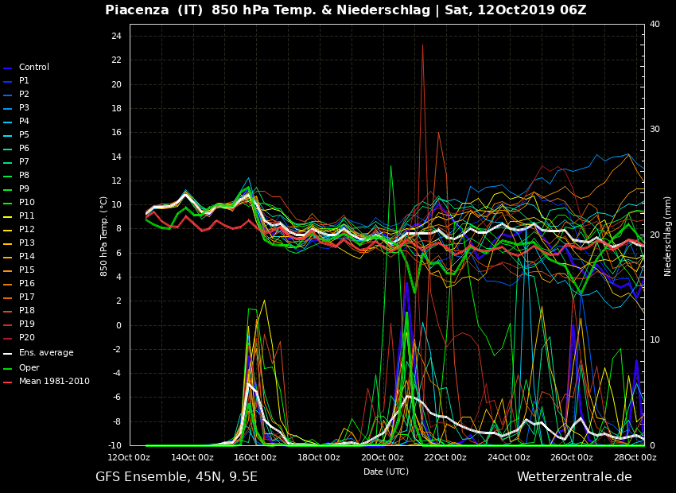Select the P10 legend entry
This screenshot has width=676, height=493.
click(x=26, y=203)
